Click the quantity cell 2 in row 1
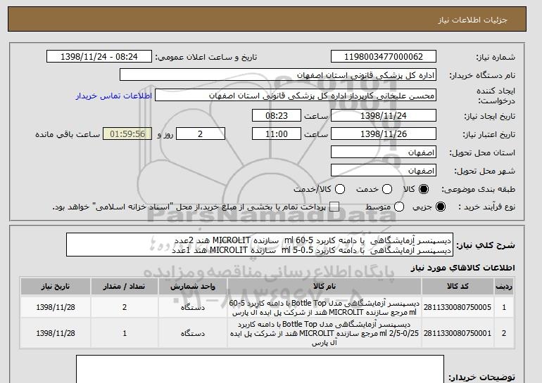The image size is (542, 383). [125, 307]
